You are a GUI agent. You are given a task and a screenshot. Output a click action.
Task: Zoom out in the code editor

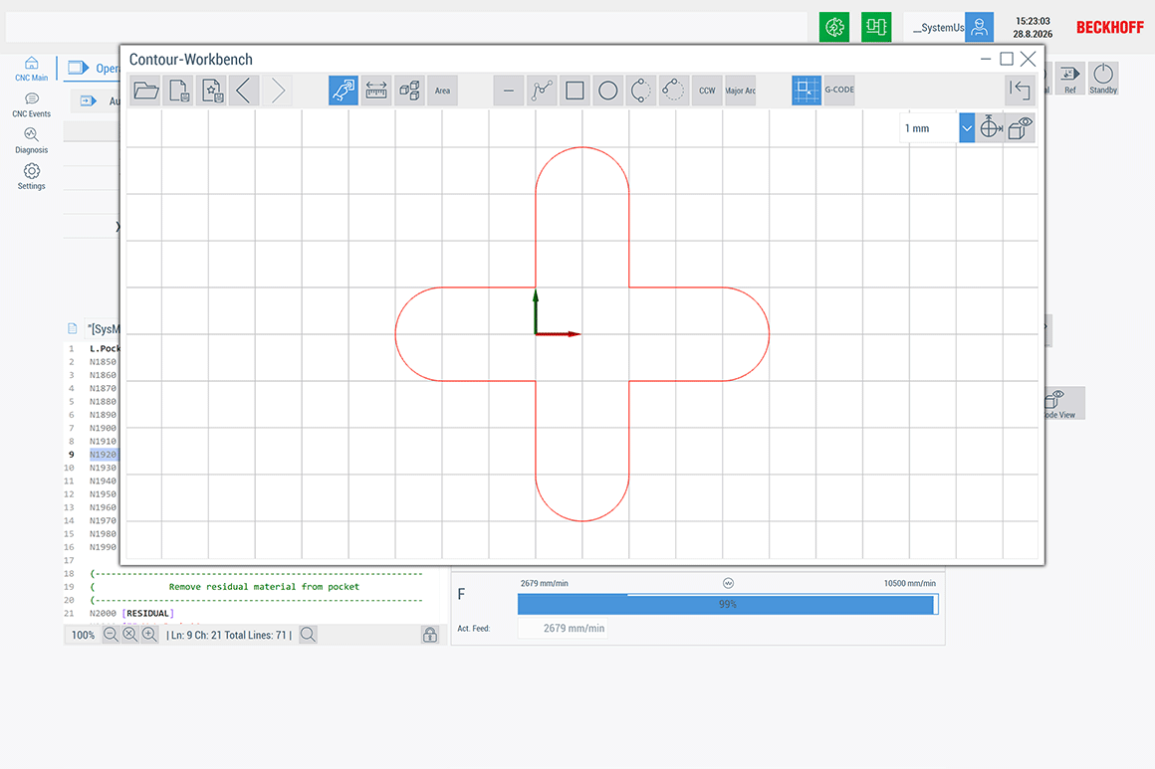111,635
